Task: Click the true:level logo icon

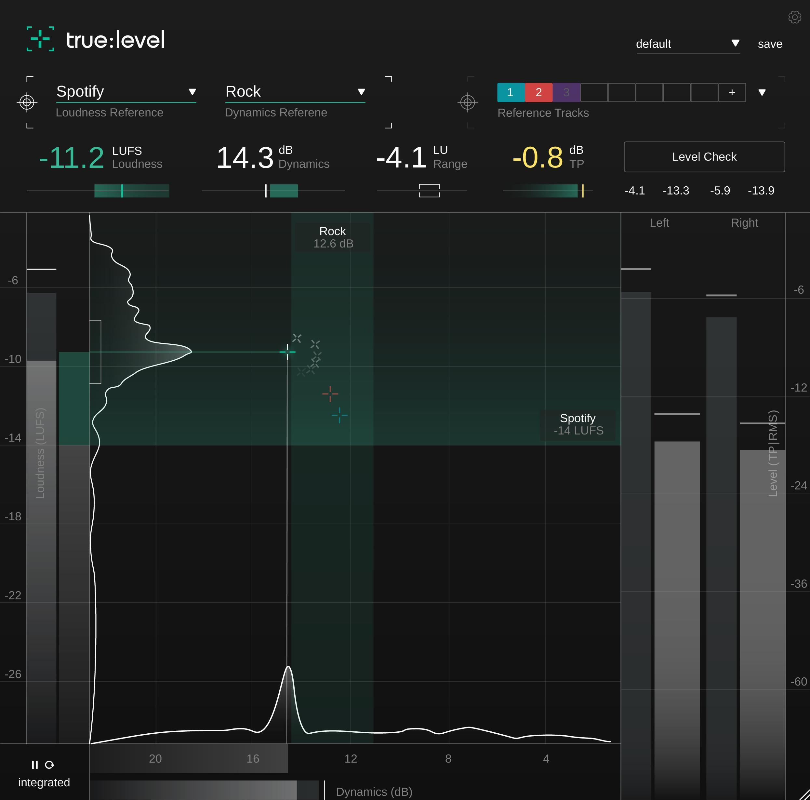Action: pyautogui.click(x=40, y=40)
